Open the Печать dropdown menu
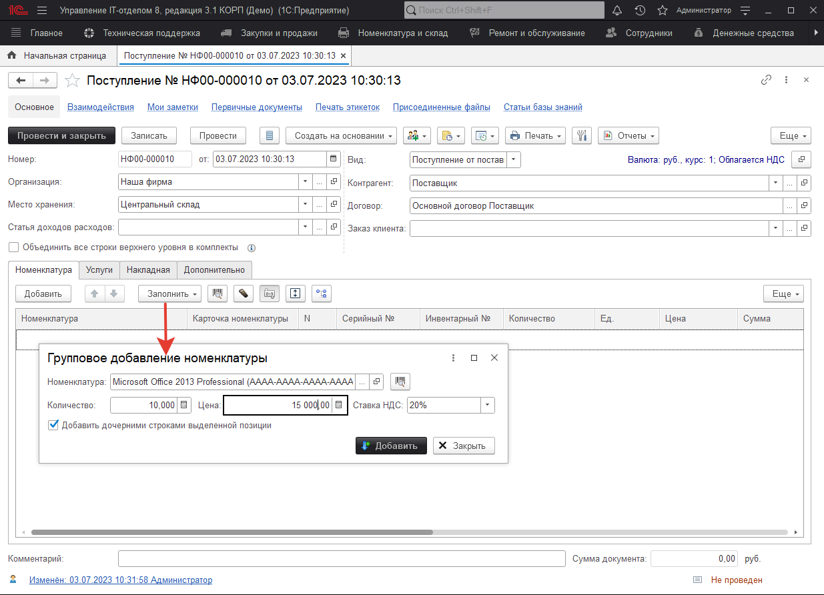 point(535,135)
